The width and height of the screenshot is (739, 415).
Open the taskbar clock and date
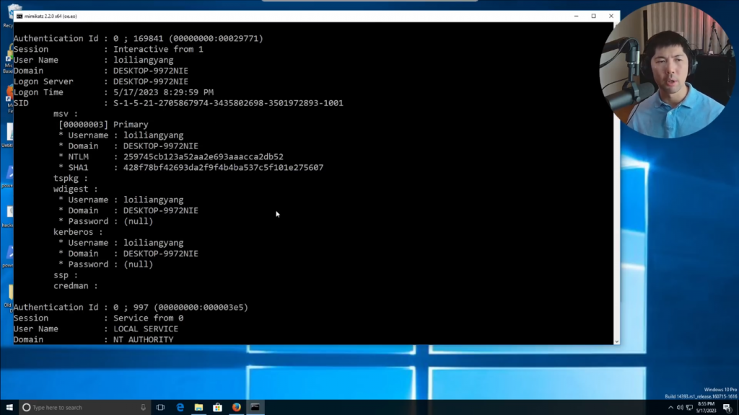click(x=706, y=408)
